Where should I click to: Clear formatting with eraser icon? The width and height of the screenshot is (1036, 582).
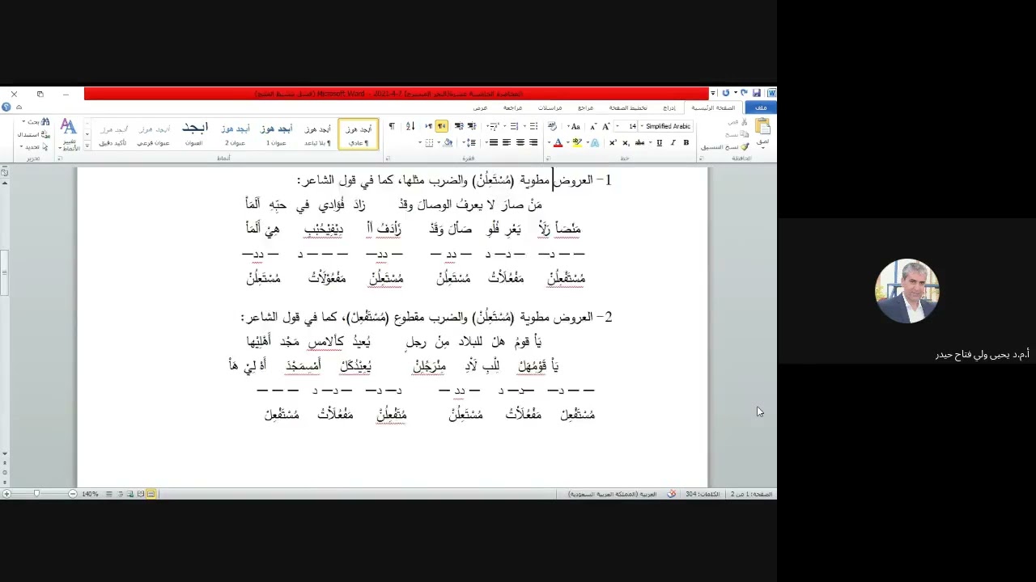552,126
